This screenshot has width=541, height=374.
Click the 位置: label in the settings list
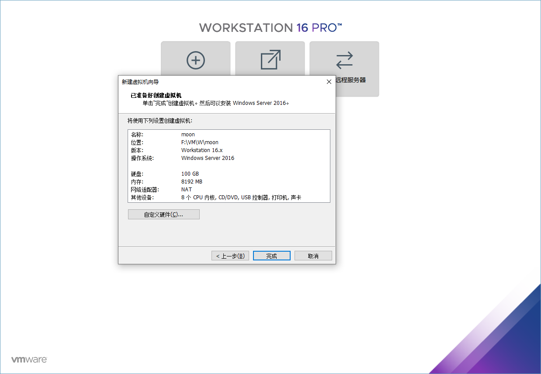pyautogui.click(x=137, y=142)
